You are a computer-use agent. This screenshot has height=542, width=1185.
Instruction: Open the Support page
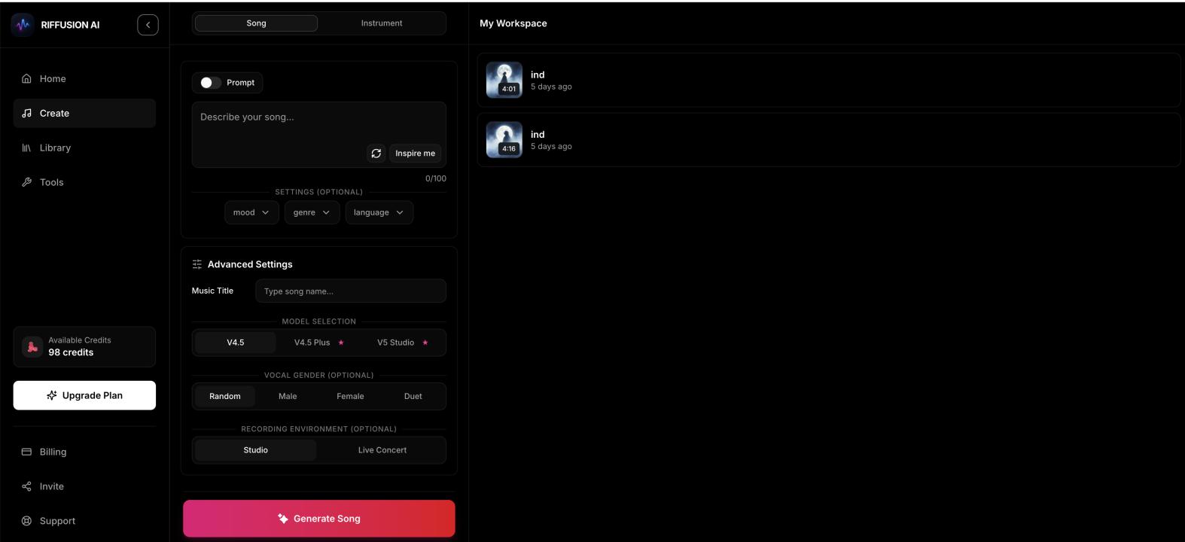[x=57, y=521]
